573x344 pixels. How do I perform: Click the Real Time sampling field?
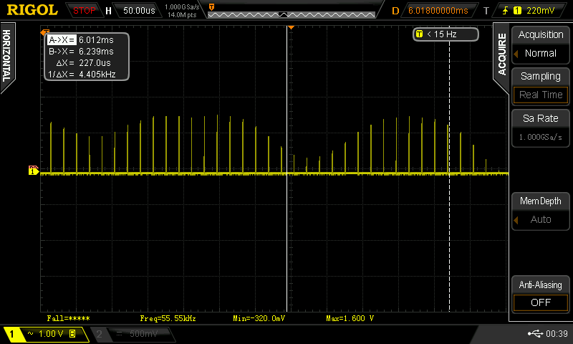pos(541,95)
